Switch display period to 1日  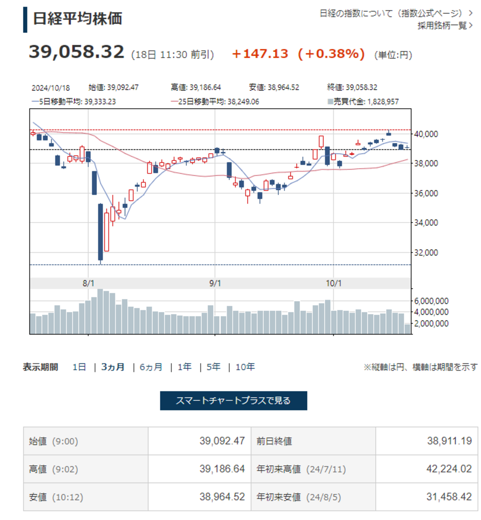tap(79, 367)
